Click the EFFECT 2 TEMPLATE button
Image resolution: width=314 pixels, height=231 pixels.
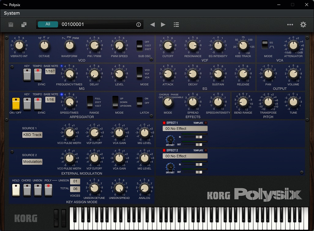[x=206, y=150]
